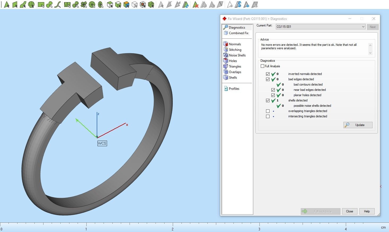Viewport: 389px width, 232px height.
Task: Go to the Overlaps fix page
Action: pyautogui.click(x=235, y=72)
